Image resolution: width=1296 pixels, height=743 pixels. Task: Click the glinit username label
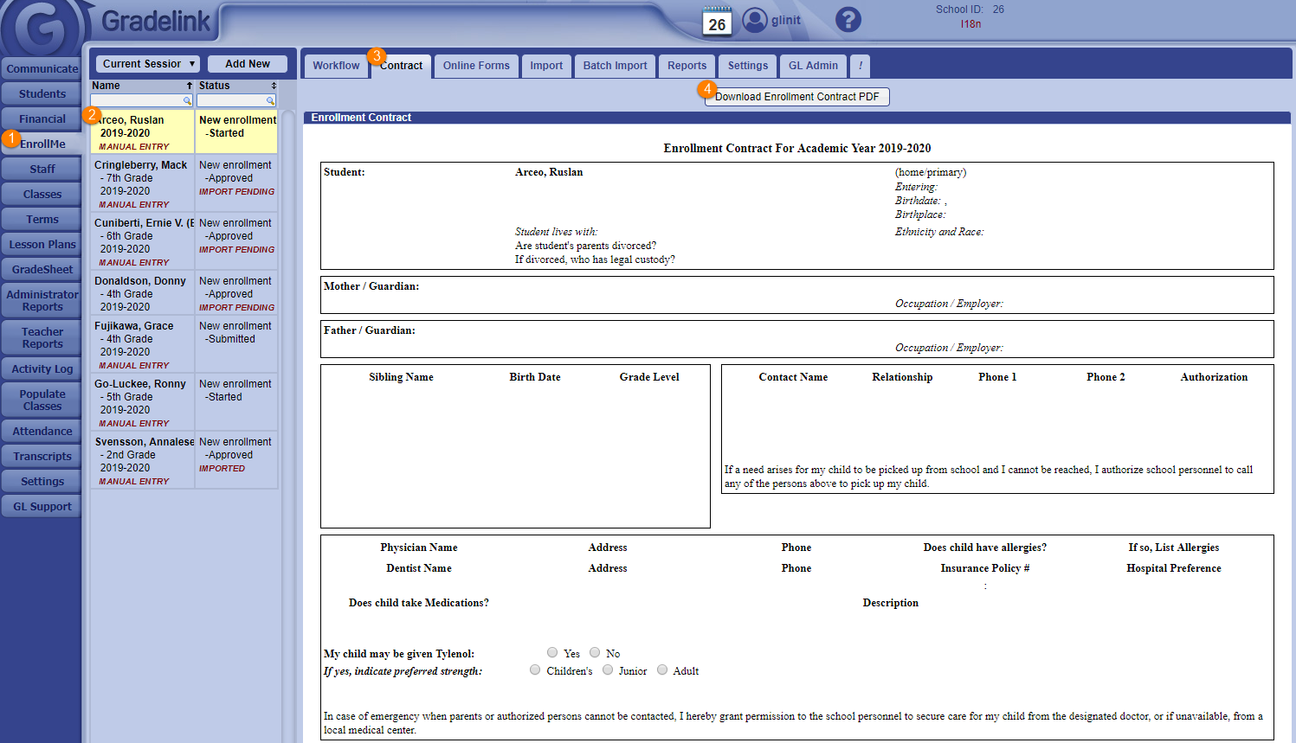tap(786, 21)
